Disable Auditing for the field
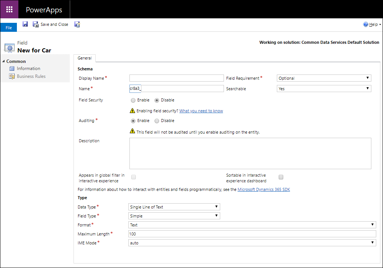383x268 pixels. (x=157, y=121)
